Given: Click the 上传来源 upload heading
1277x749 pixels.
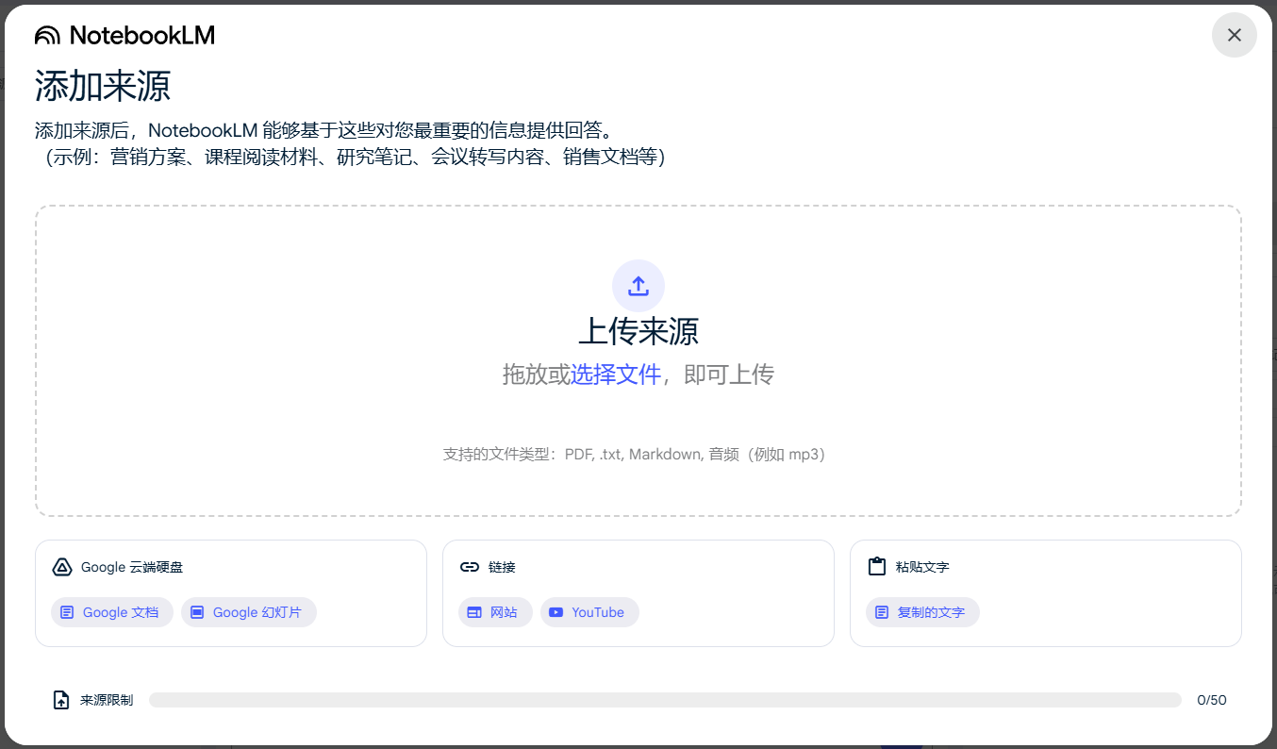Looking at the screenshot, I should 638,332.
